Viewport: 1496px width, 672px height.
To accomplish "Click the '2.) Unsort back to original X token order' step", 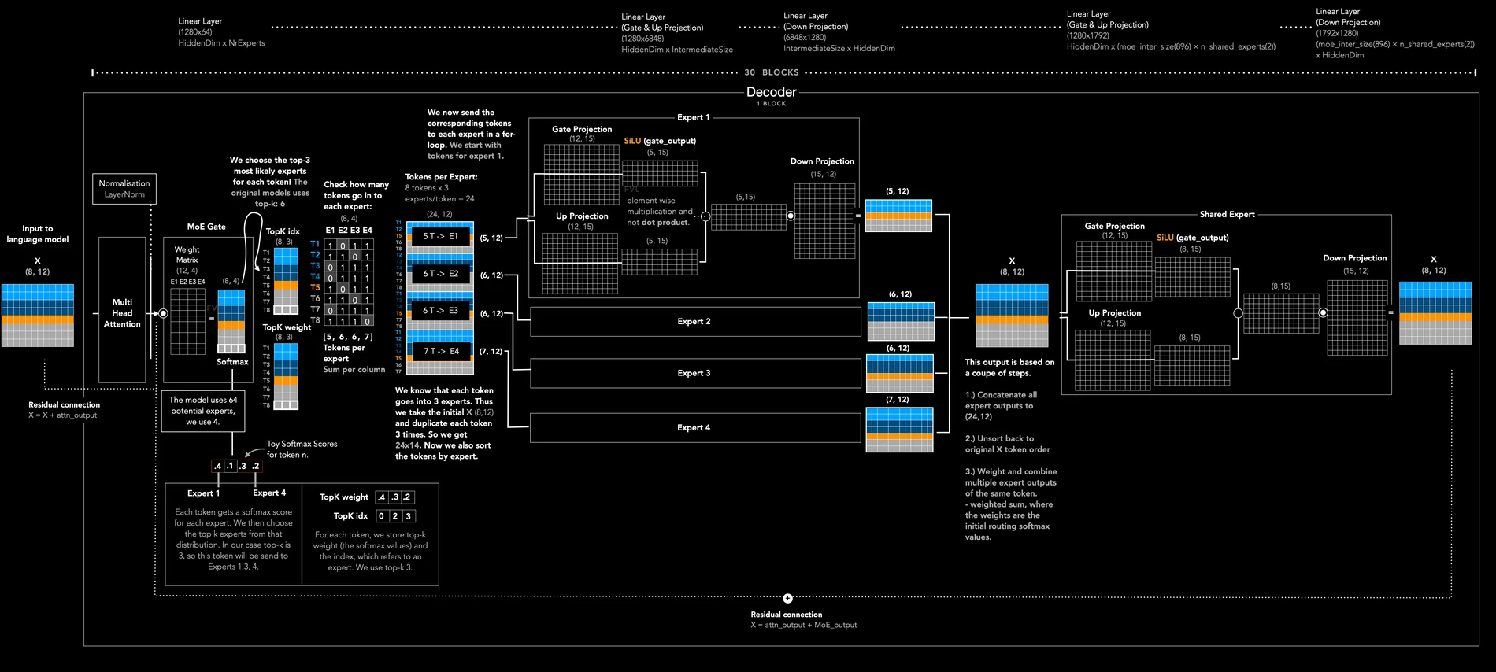I will 1008,444.
